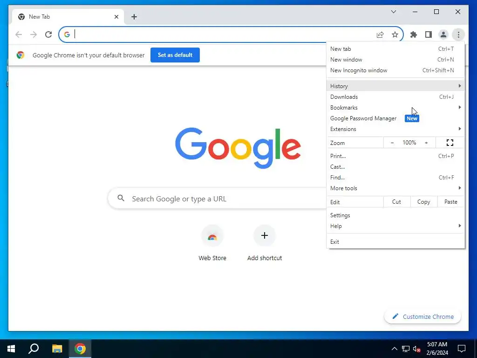Click the three-dot Chrome menu icon

click(458, 34)
